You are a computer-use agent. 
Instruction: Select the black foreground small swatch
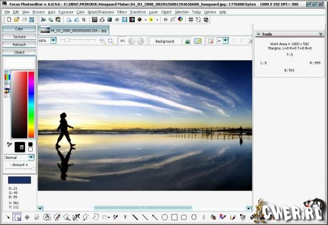30,144
